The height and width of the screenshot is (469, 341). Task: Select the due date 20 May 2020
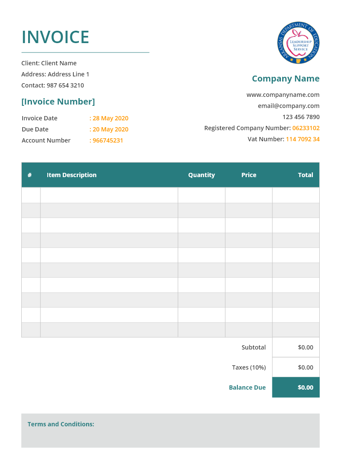(110, 129)
